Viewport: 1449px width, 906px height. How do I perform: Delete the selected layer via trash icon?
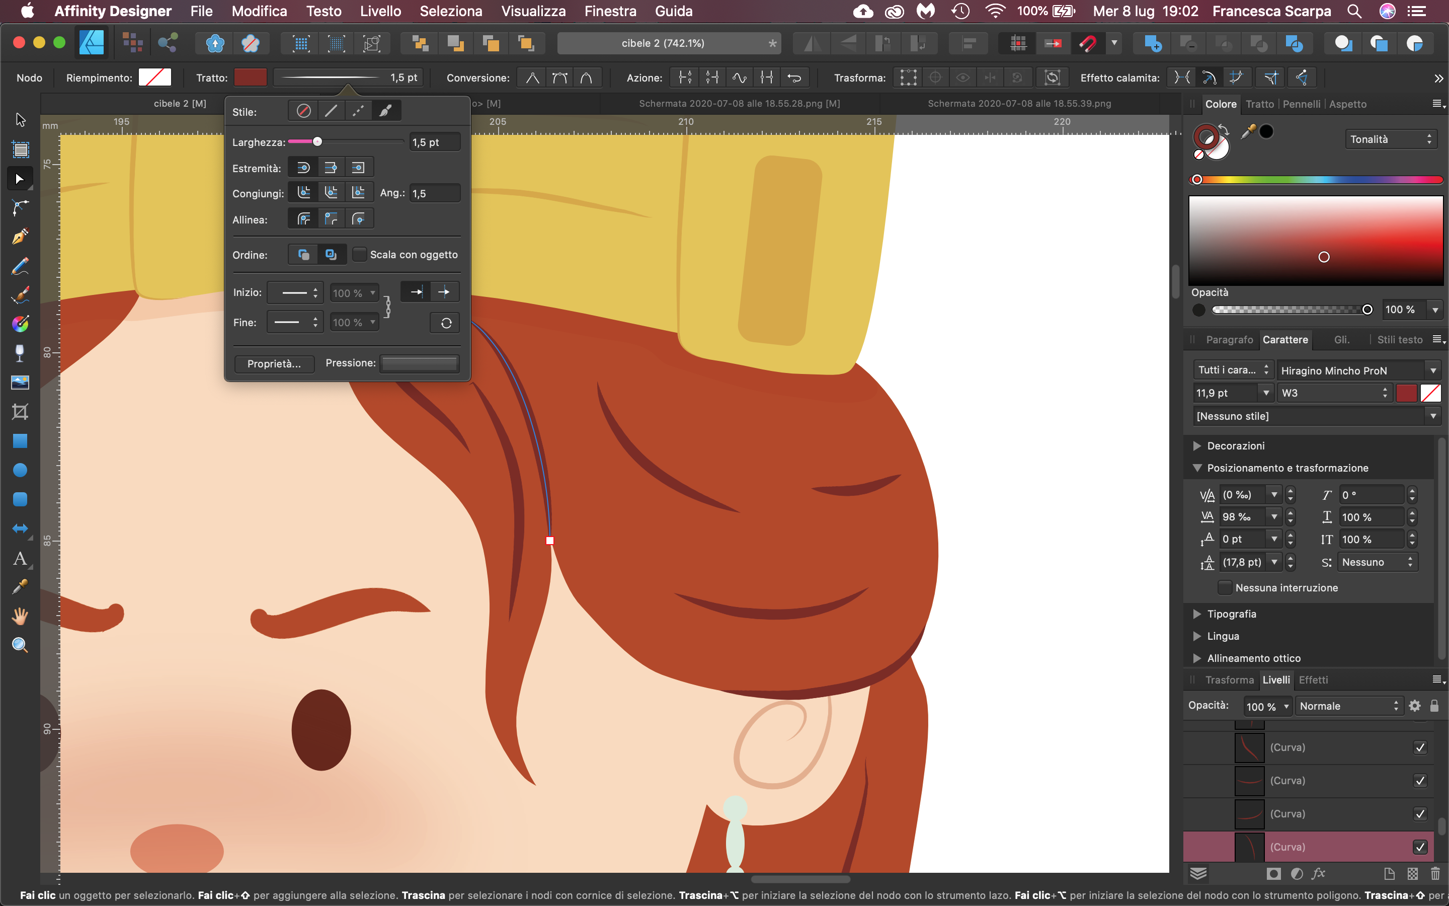[1435, 874]
